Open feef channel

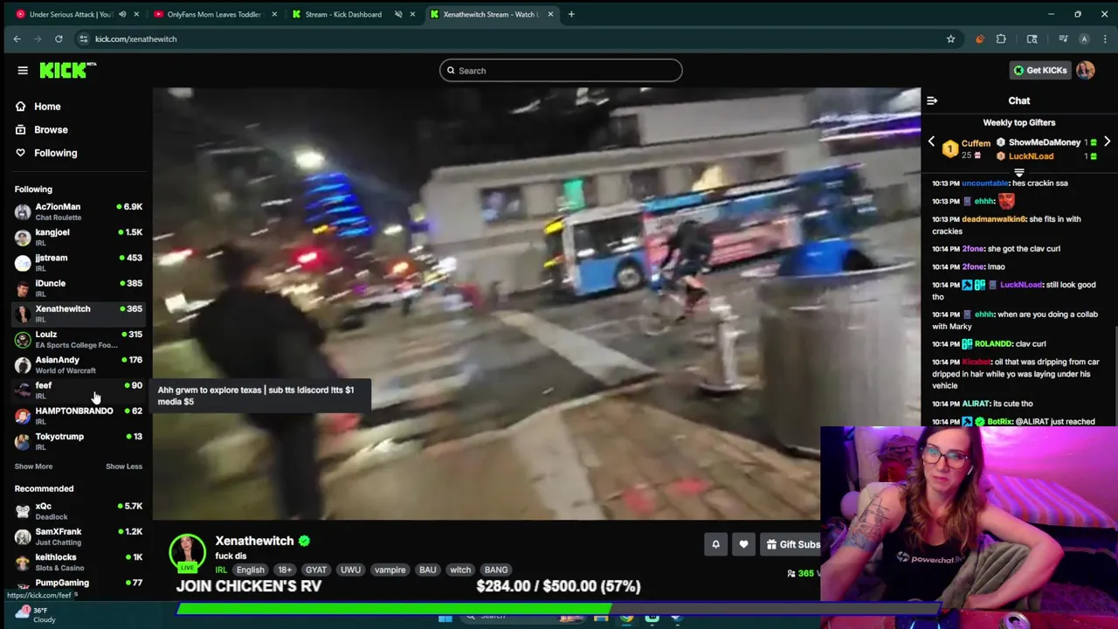point(78,391)
